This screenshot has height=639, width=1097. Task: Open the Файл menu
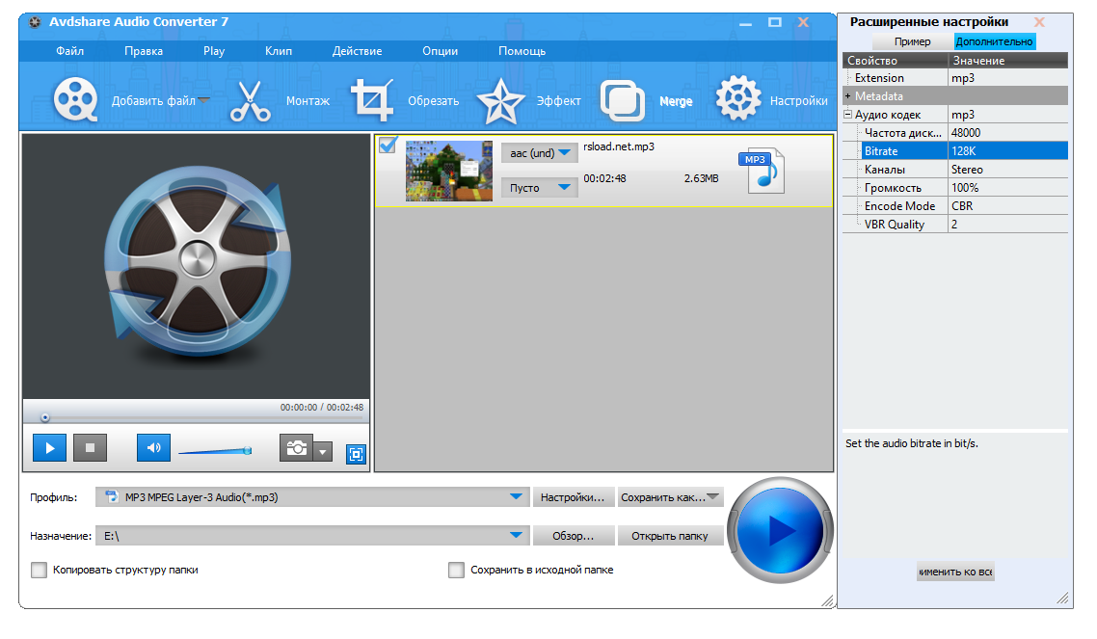click(70, 51)
